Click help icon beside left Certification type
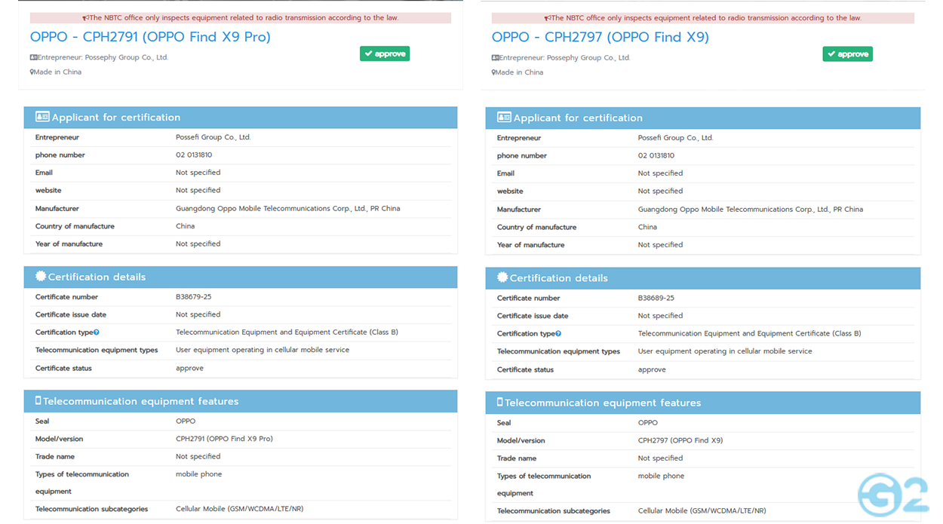The image size is (943, 524). click(x=97, y=332)
